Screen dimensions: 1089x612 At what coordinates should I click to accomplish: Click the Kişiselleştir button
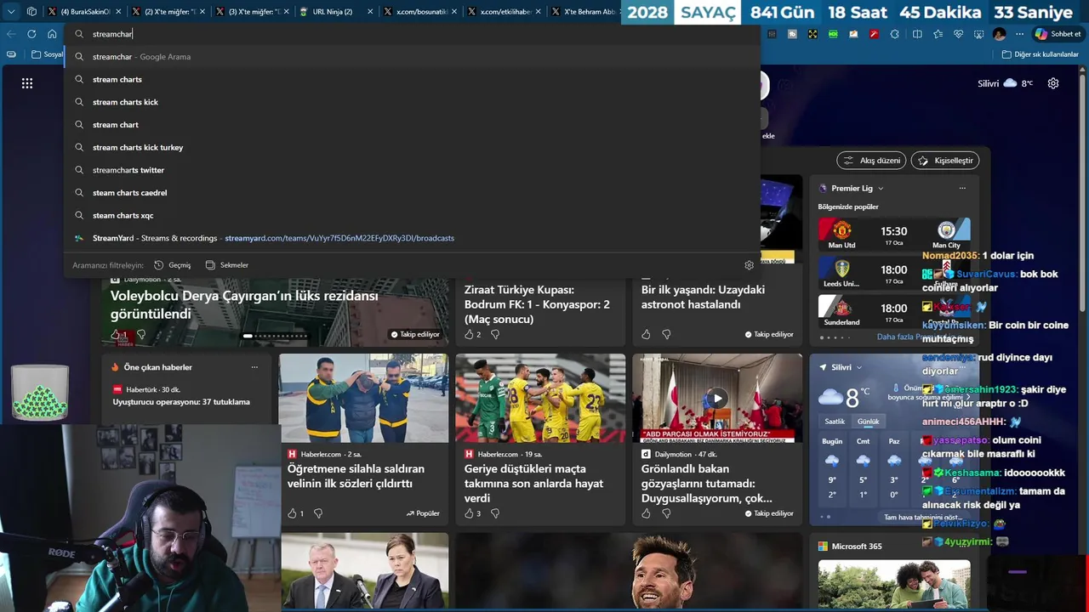(945, 161)
